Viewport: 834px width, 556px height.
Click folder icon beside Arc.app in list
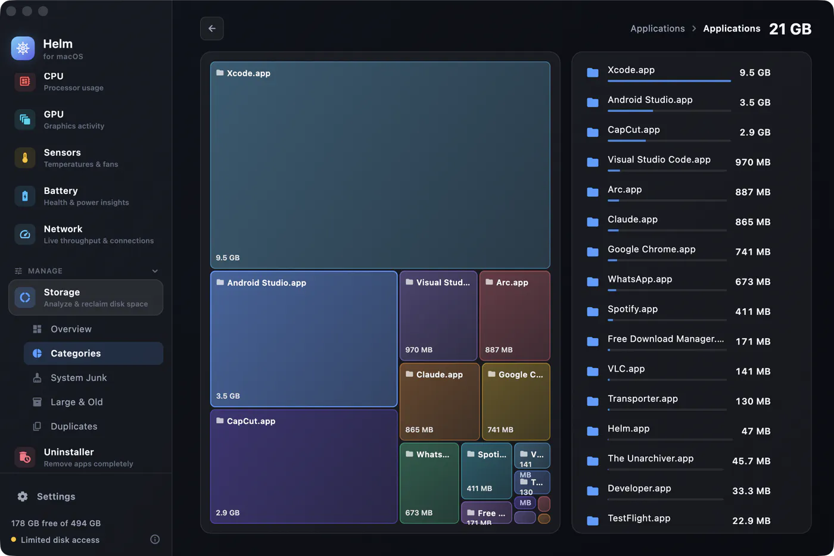pos(593,192)
